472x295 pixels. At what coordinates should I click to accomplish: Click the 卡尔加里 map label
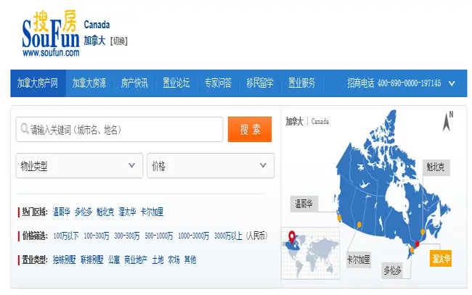(x=359, y=259)
